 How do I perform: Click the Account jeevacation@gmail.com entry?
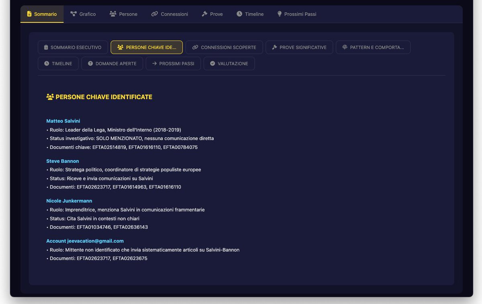pyautogui.click(x=85, y=241)
